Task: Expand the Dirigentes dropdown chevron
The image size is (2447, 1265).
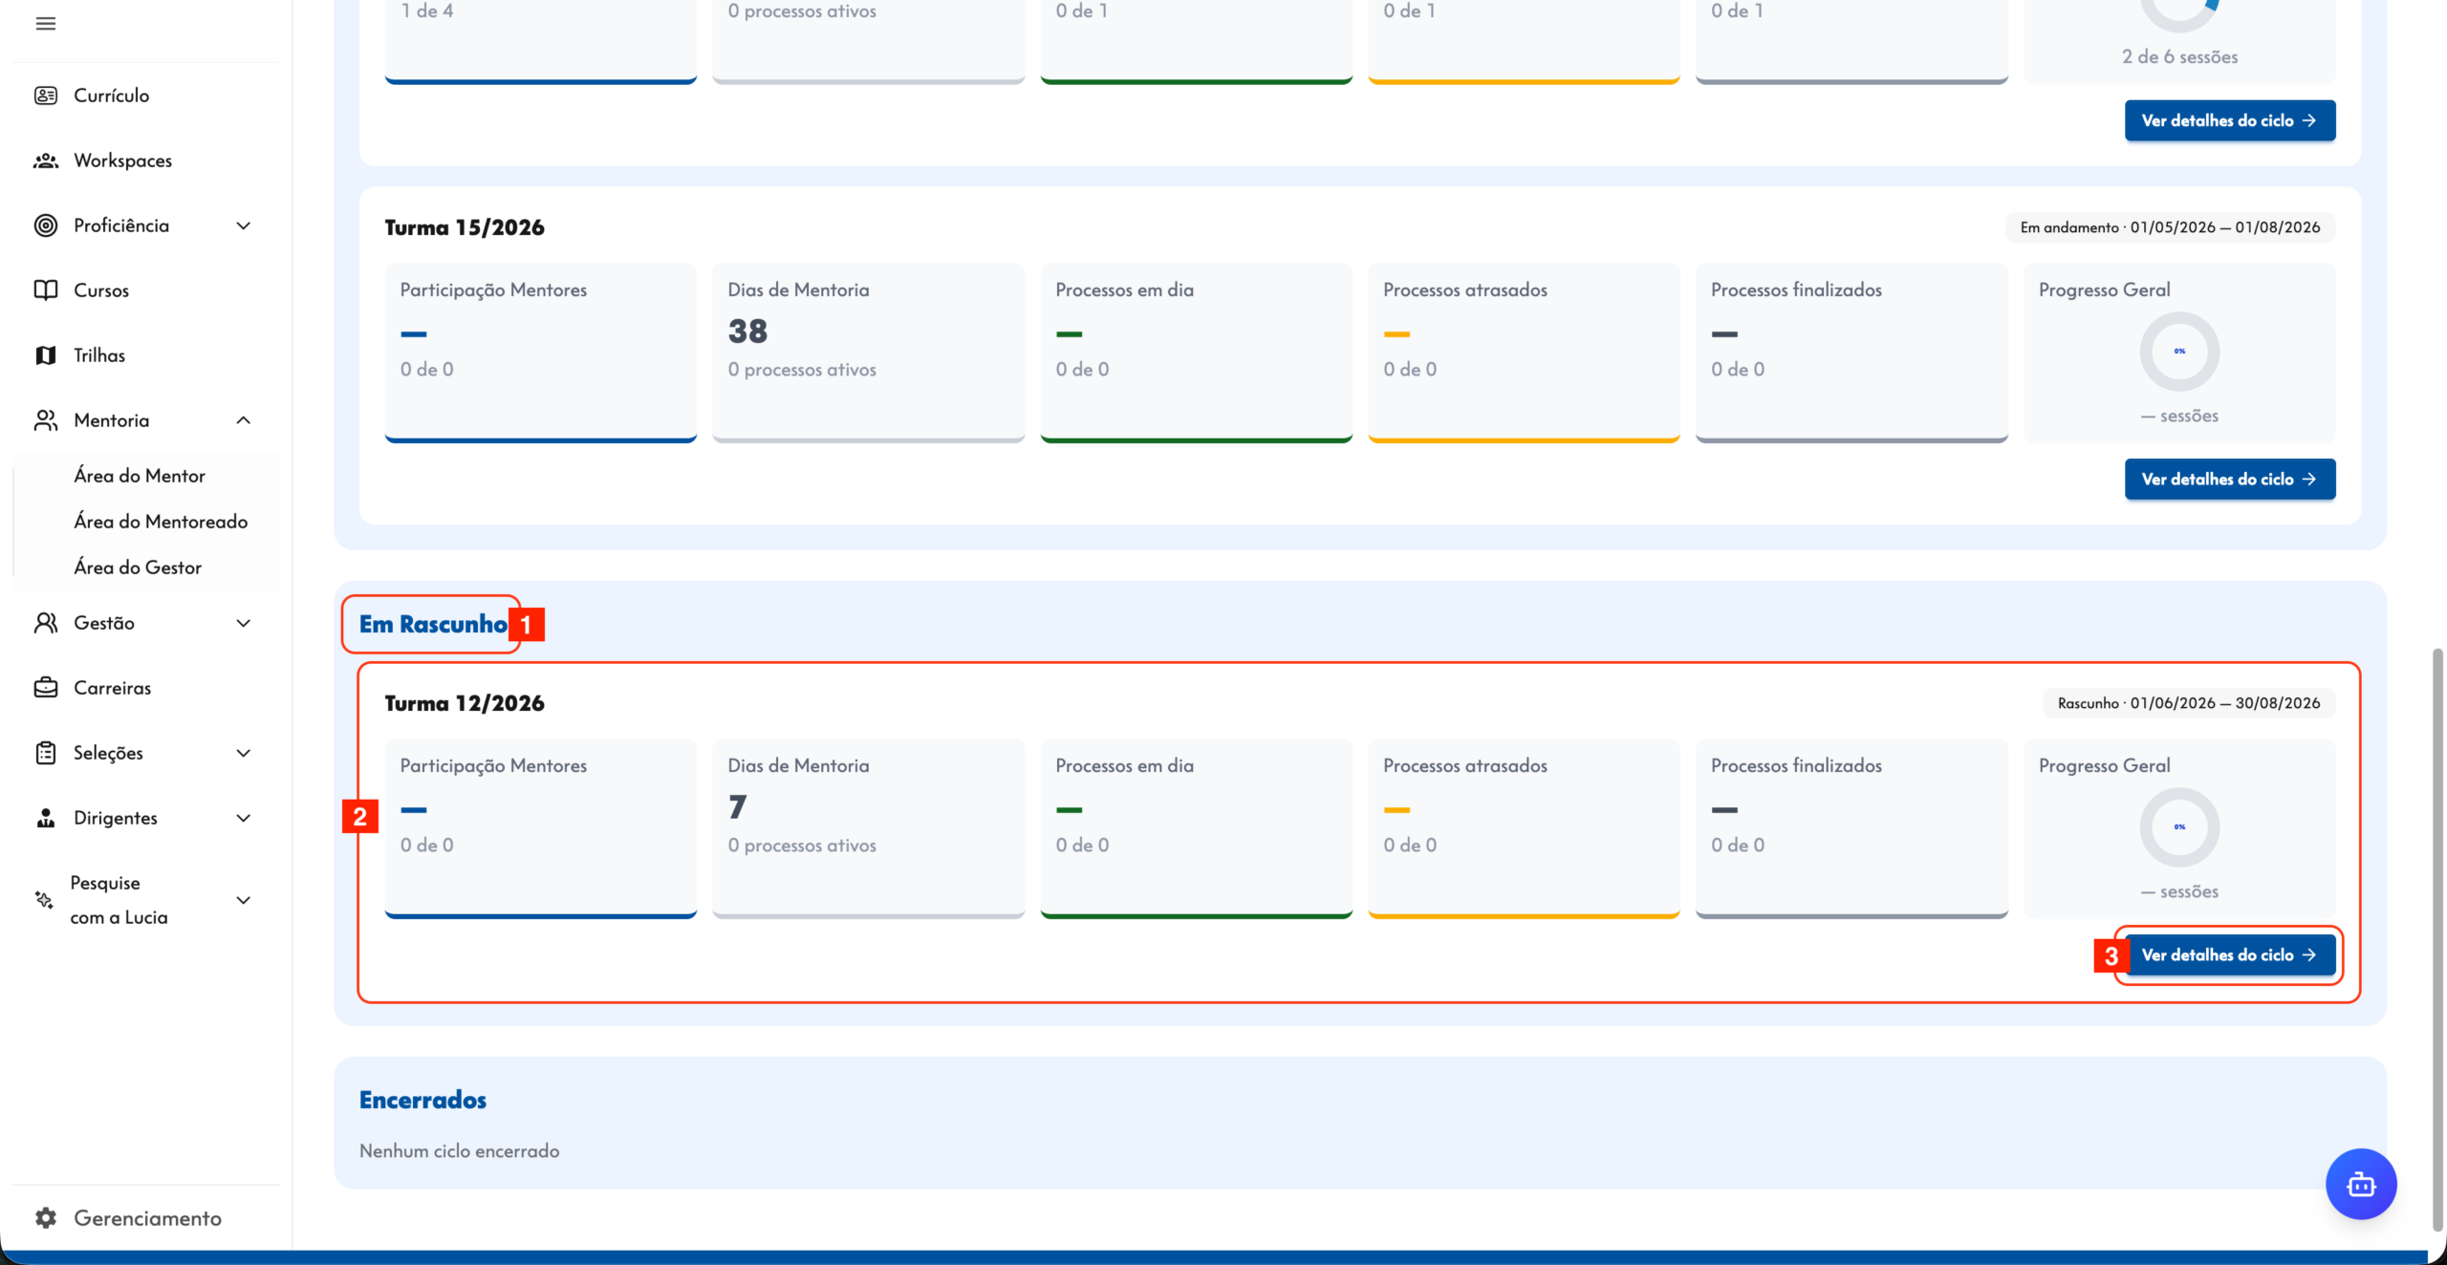Action: tap(244, 818)
